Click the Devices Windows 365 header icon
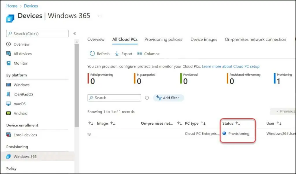 click(x=10, y=18)
